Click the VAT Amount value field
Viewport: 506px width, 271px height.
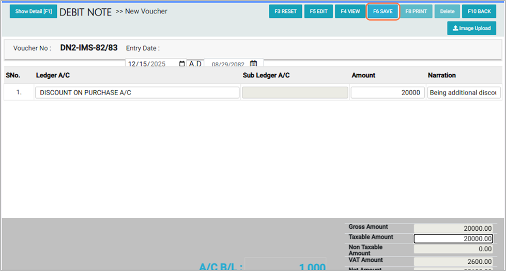pyautogui.click(x=453, y=261)
